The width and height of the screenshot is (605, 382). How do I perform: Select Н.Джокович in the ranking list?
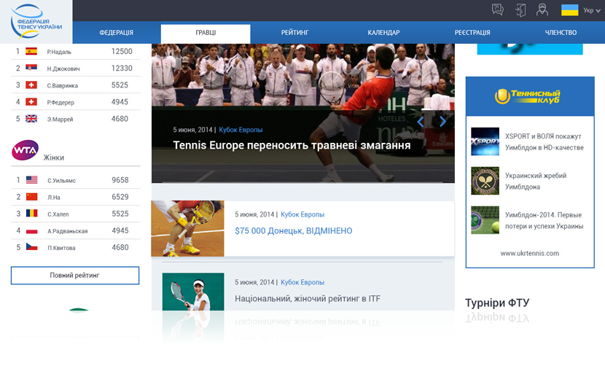(x=63, y=69)
